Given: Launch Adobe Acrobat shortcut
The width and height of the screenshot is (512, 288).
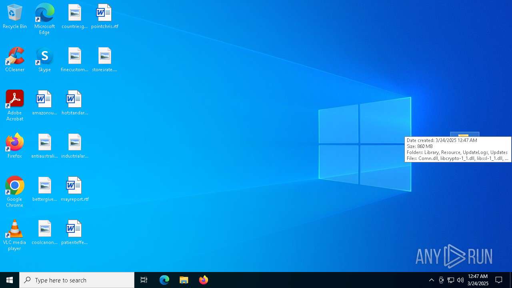Looking at the screenshot, I should (15, 106).
